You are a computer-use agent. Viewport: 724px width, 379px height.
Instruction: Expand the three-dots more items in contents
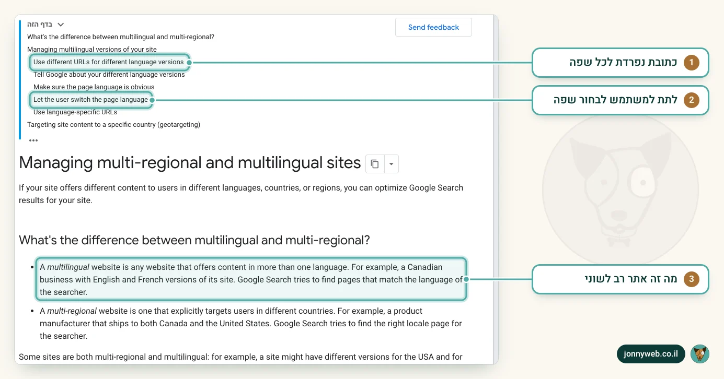[x=33, y=140]
